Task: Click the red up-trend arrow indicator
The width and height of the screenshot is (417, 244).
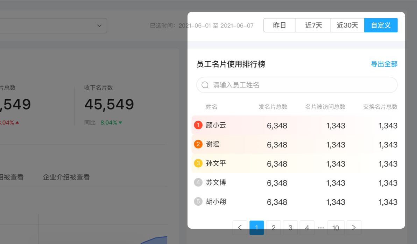Action: coord(17,122)
